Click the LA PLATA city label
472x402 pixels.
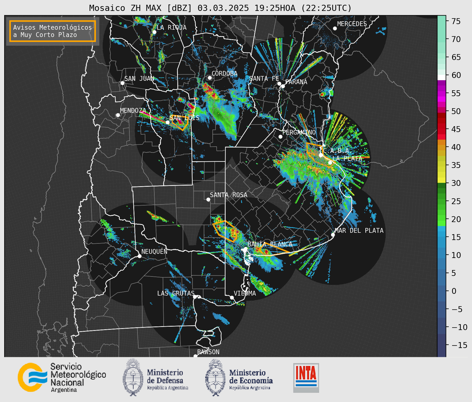click(x=347, y=159)
